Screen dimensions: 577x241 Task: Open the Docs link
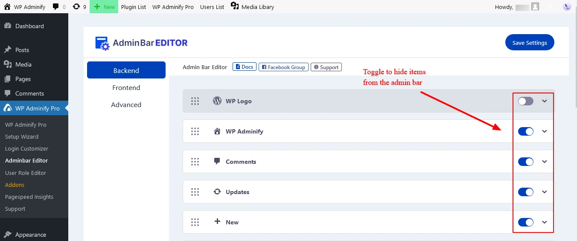tap(244, 67)
